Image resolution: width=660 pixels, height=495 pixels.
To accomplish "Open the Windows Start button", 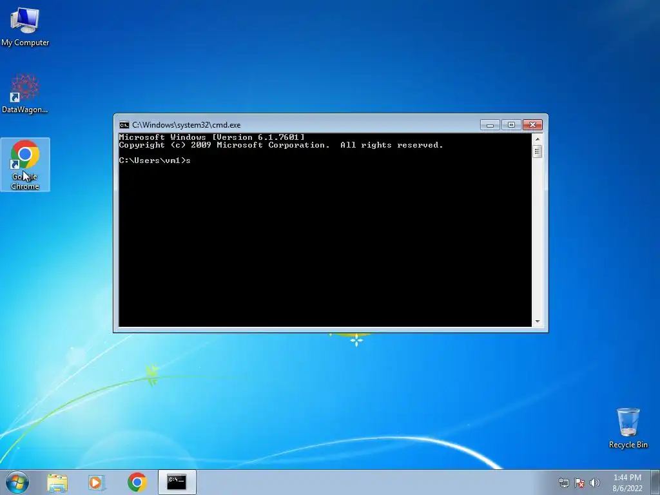I will [17, 482].
